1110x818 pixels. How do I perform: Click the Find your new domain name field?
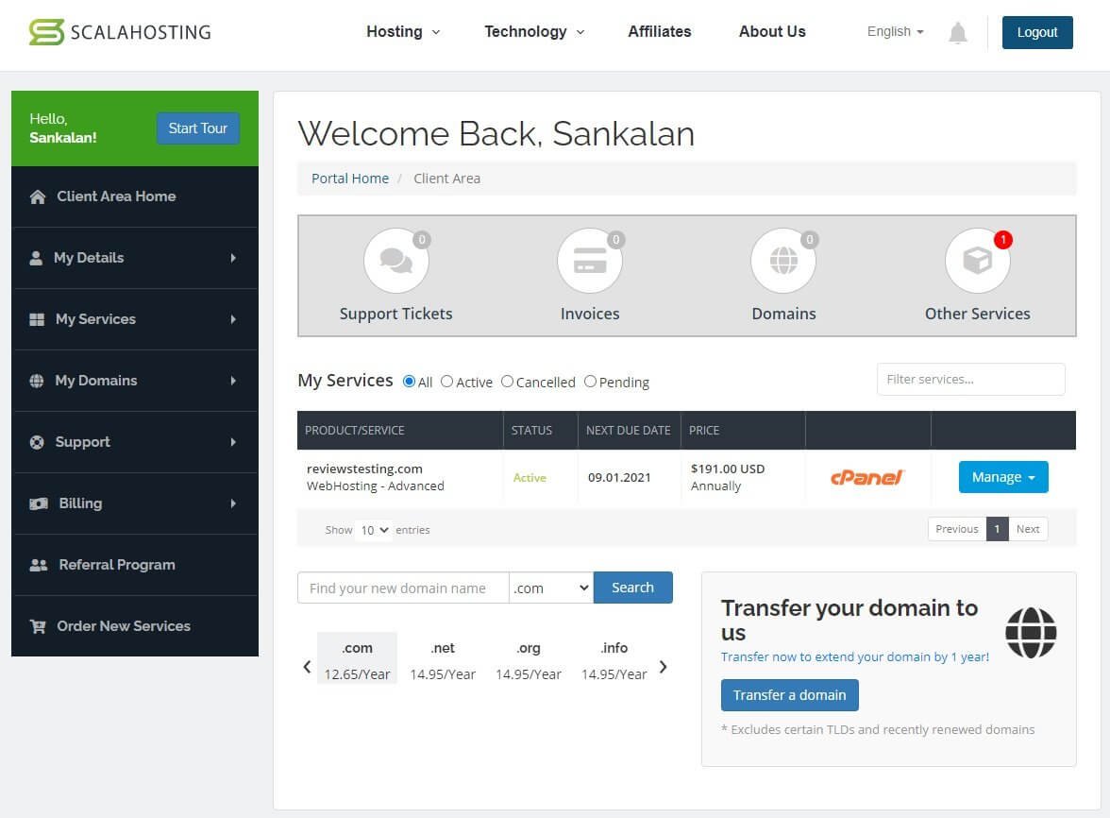pyautogui.click(x=403, y=588)
